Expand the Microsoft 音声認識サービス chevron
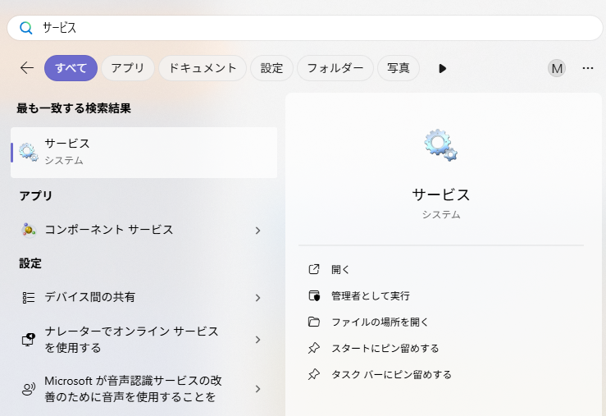The height and width of the screenshot is (416, 606). pyautogui.click(x=257, y=389)
